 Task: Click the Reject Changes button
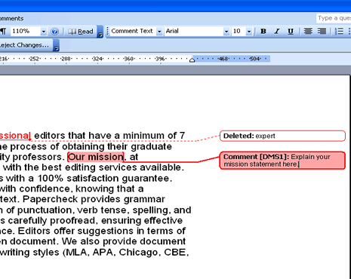pos(25,45)
